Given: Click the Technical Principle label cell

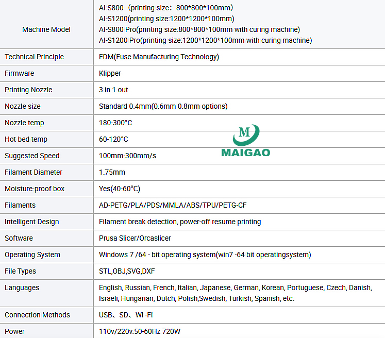Looking at the screenshot, I should [x=35, y=57].
